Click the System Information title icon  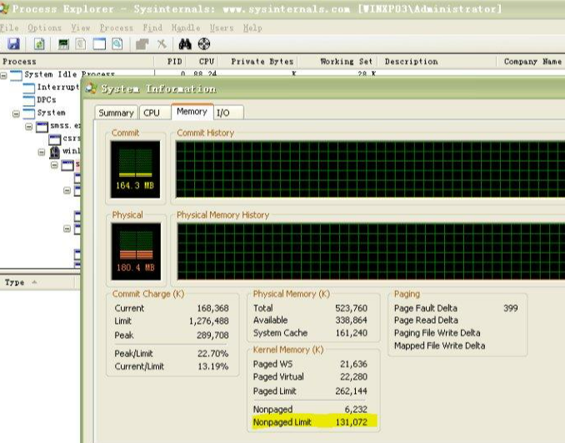click(x=91, y=88)
